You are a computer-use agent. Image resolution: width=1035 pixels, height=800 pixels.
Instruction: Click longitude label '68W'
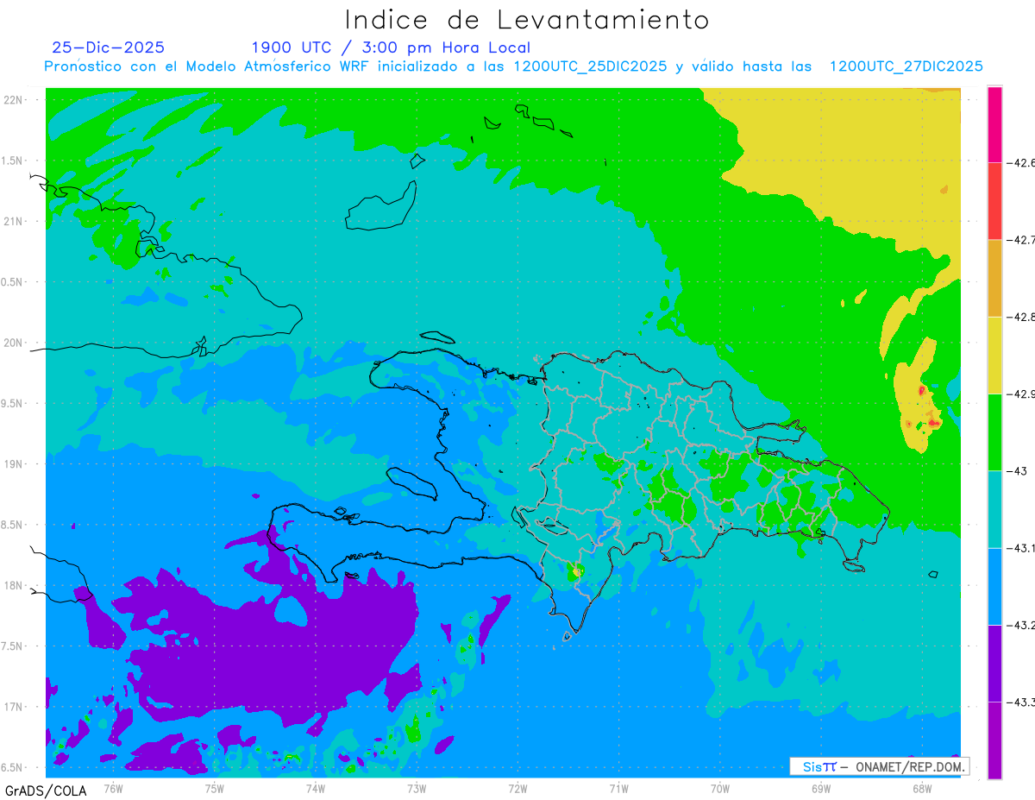921,789
